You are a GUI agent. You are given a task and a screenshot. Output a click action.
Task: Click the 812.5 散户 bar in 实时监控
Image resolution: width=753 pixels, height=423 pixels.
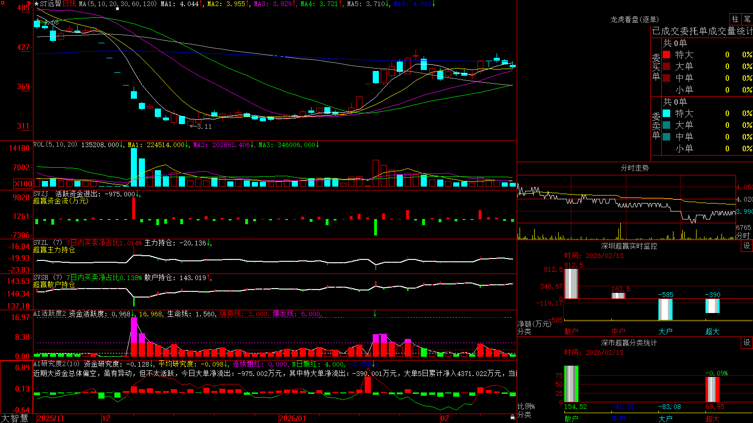click(x=571, y=283)
